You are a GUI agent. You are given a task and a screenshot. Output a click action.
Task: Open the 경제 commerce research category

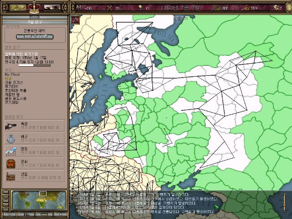coord(35,151)
